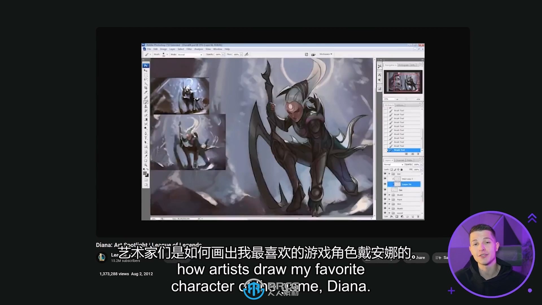Screen dimensions: 542x305
Task: Toggle the Normal blending mode checkbox
Action: click(x=393, y=165)
